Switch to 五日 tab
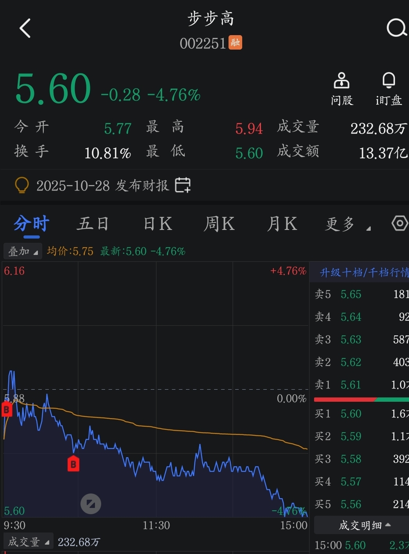 [93, 224]
